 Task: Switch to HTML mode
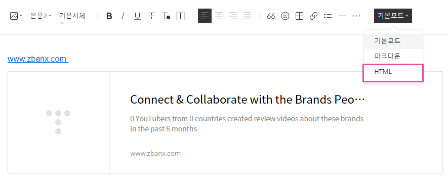pos(393,72)
